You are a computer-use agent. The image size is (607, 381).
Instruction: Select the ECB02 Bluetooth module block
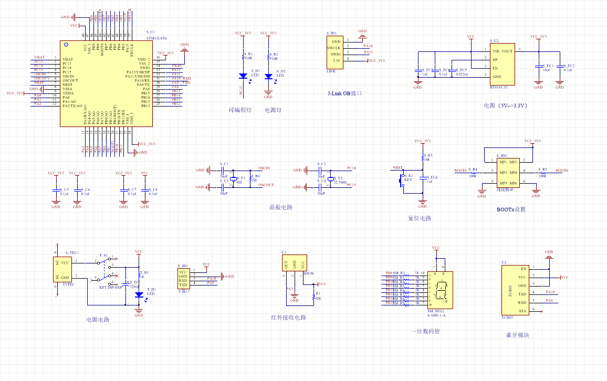tap(515, 290)
